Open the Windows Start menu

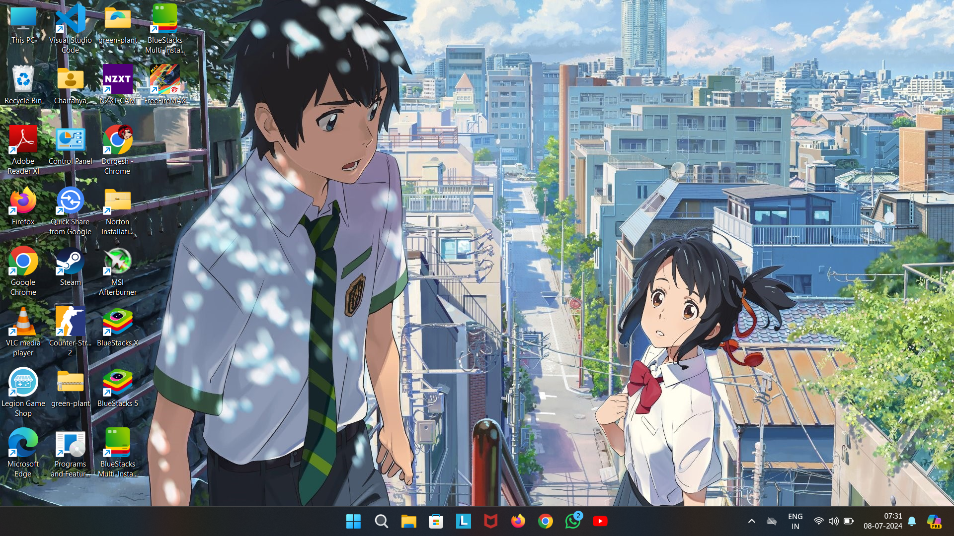[354, 521]
